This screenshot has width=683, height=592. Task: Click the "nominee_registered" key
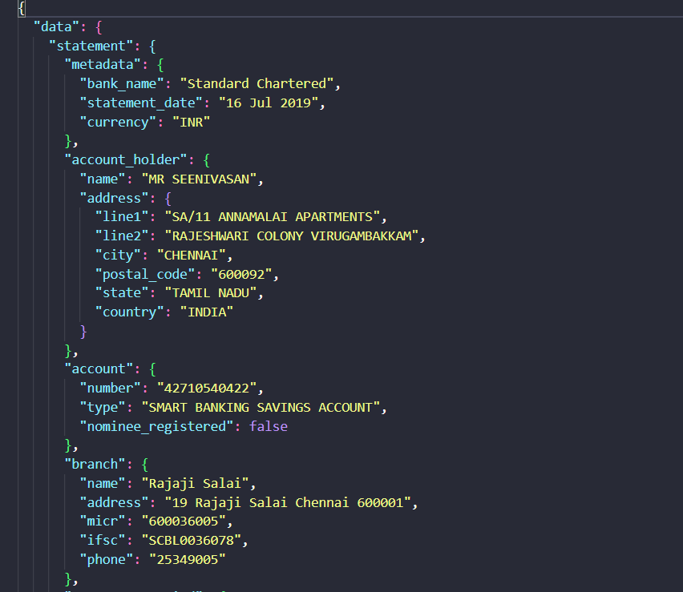[157, 426]
